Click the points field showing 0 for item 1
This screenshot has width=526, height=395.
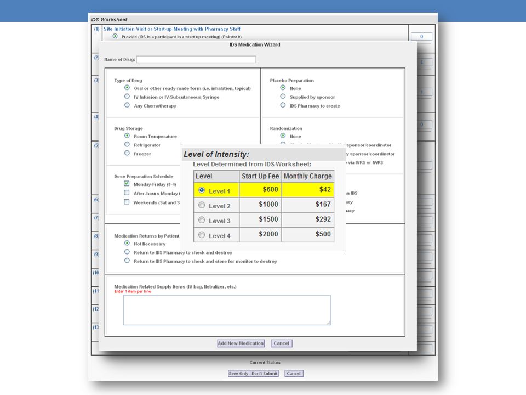[x=422, y=36]
